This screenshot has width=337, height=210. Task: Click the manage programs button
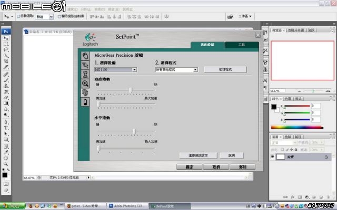click(225, 69)
